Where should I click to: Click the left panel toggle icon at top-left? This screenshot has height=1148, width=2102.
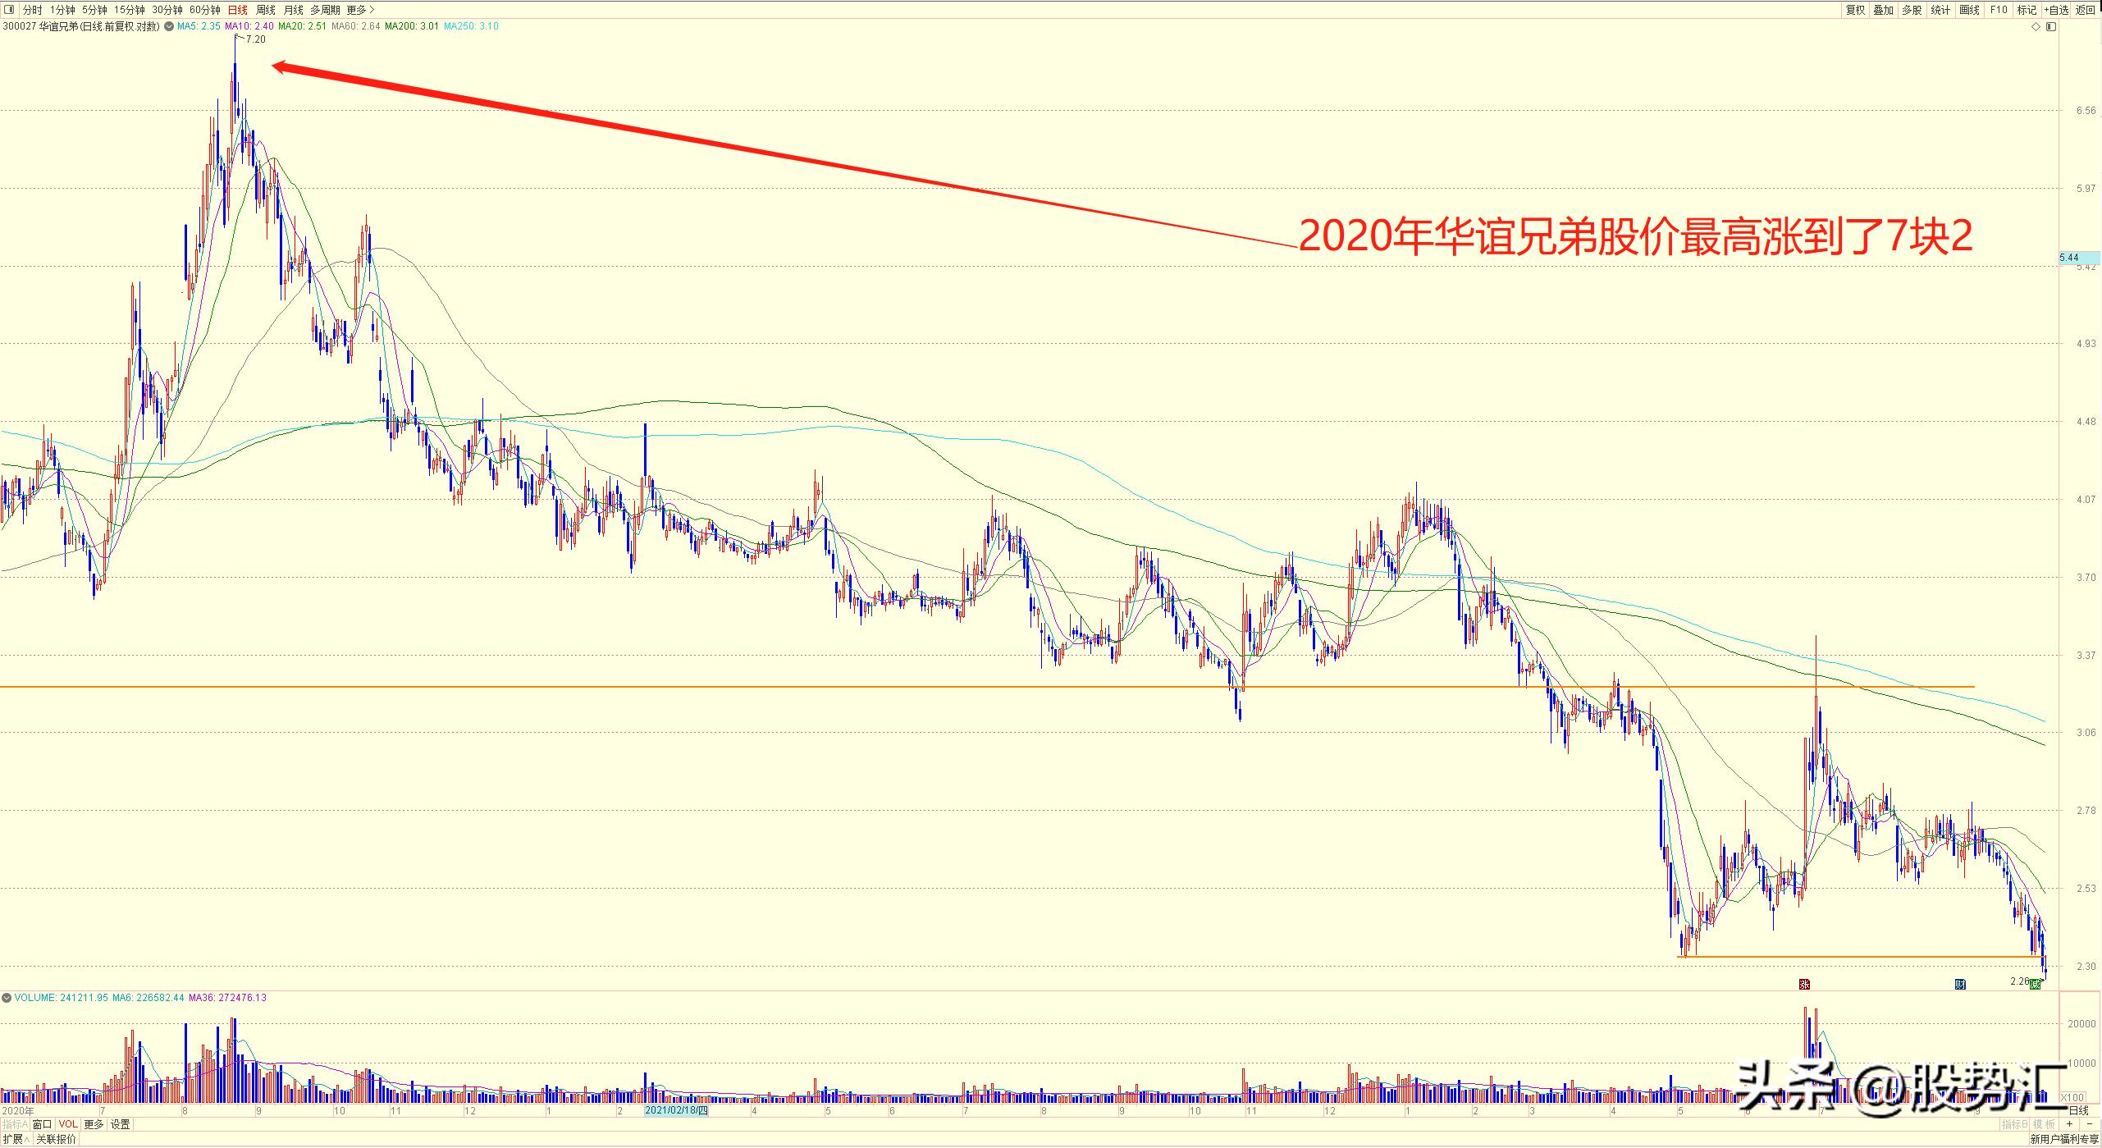pos(9,10)
